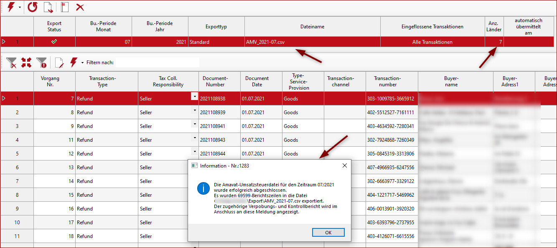557x248 pixels.
Task: Expand Tax Coll. Responsibility dropdown in row 1
Action: coord(194,96)
